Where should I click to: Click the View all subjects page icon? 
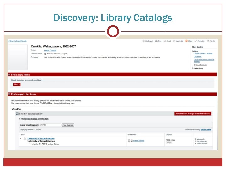[194, 65]
